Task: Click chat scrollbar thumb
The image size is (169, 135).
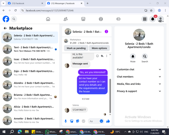Action: point(110,96)
